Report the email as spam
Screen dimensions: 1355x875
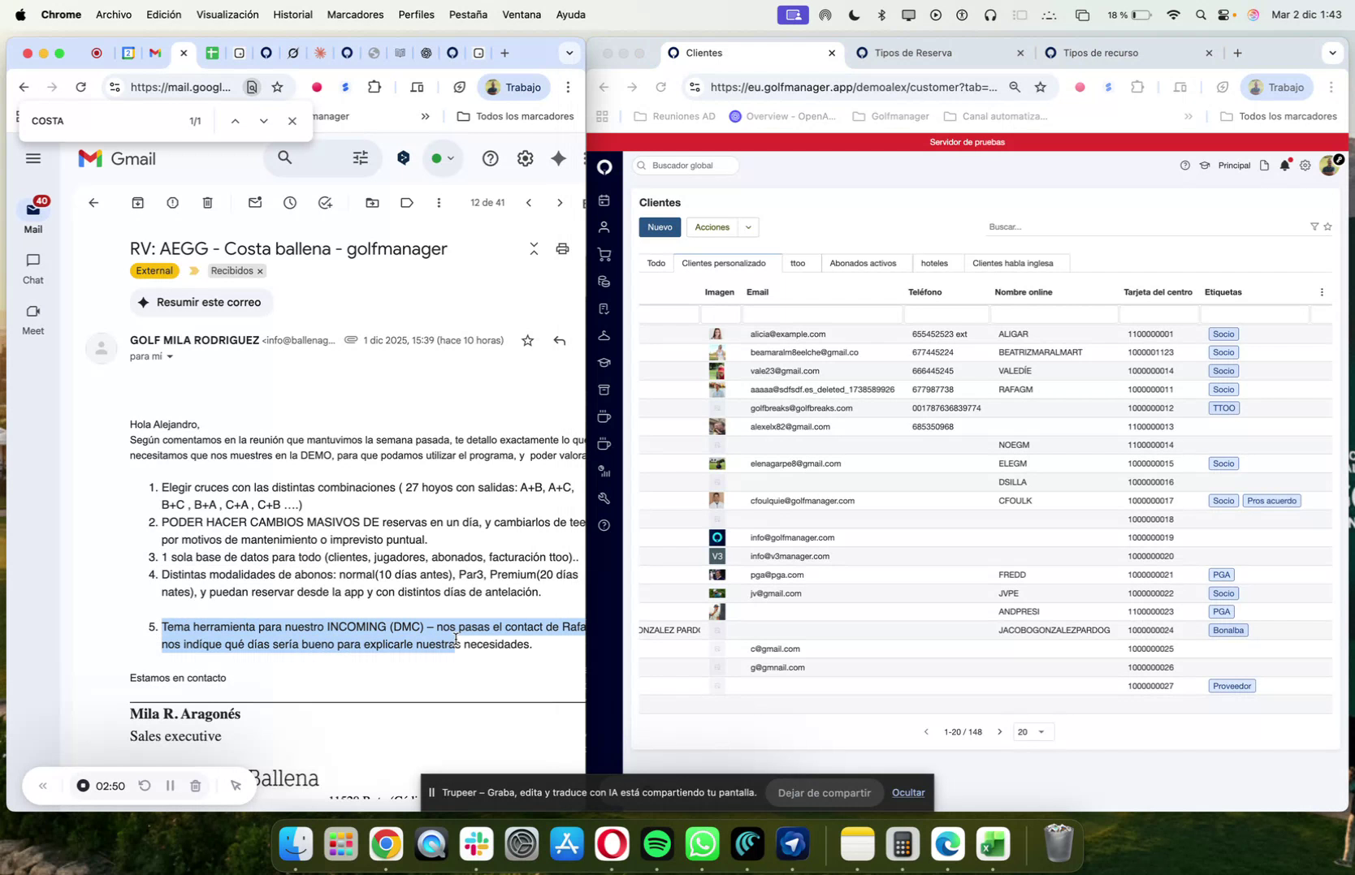tap(172, 203)
